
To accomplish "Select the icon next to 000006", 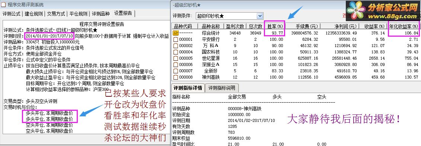I will point(176,65).
